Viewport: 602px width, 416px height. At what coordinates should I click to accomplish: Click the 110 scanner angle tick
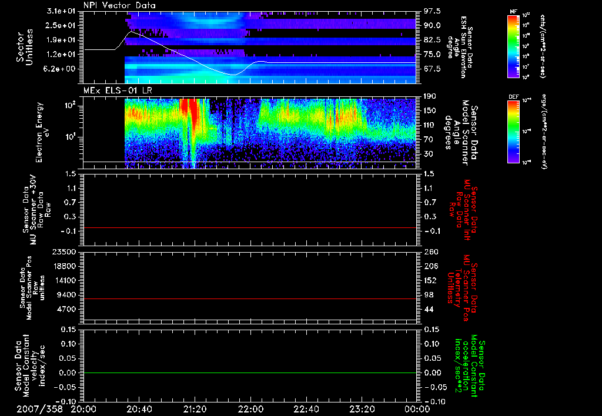click(x=430, y=125)
